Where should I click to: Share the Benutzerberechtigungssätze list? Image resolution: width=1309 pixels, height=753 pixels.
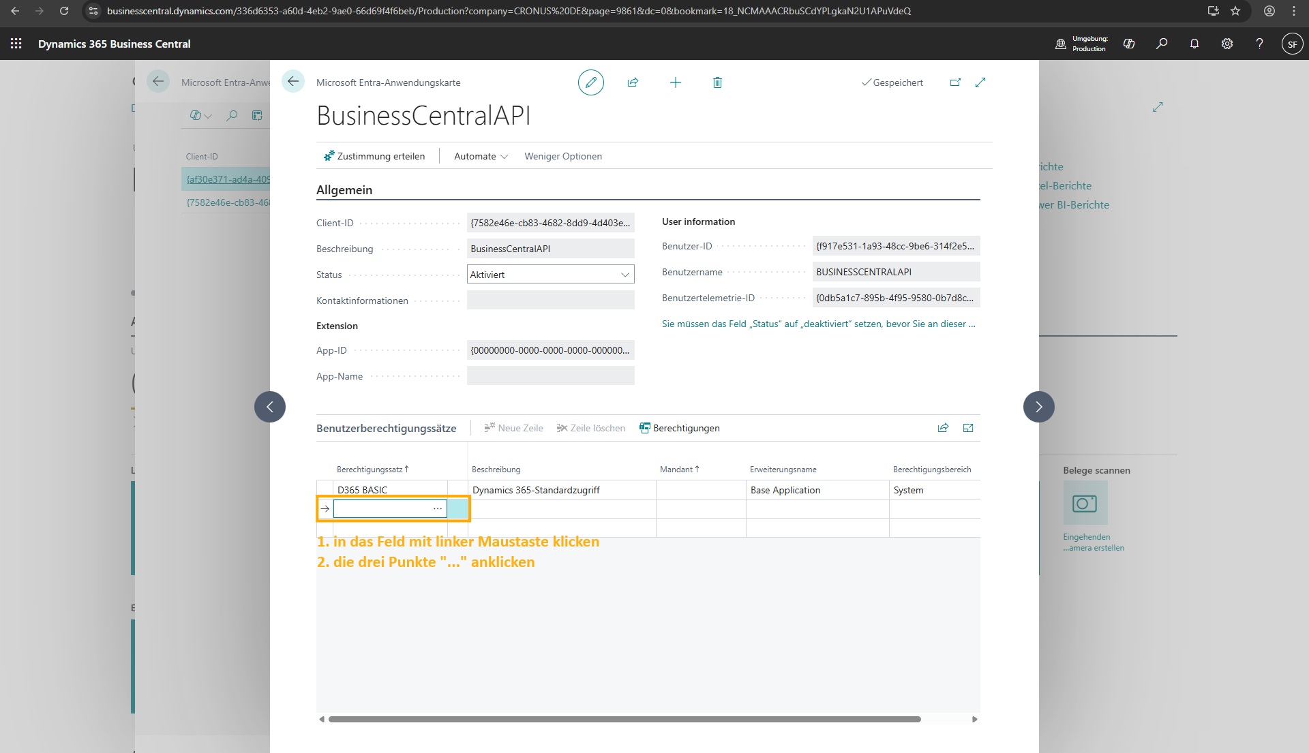(943, 428)
